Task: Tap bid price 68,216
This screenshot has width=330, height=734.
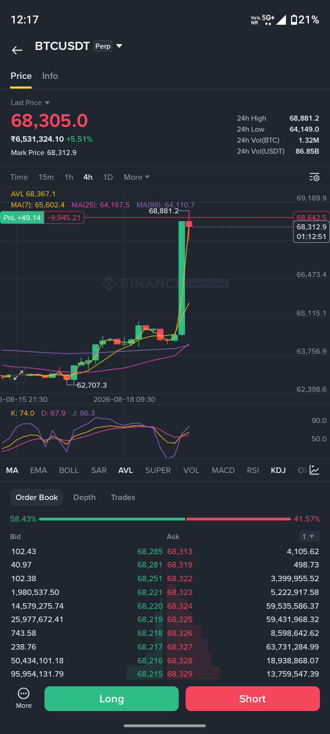Action: pyautogui.click(x=150, y=661)
